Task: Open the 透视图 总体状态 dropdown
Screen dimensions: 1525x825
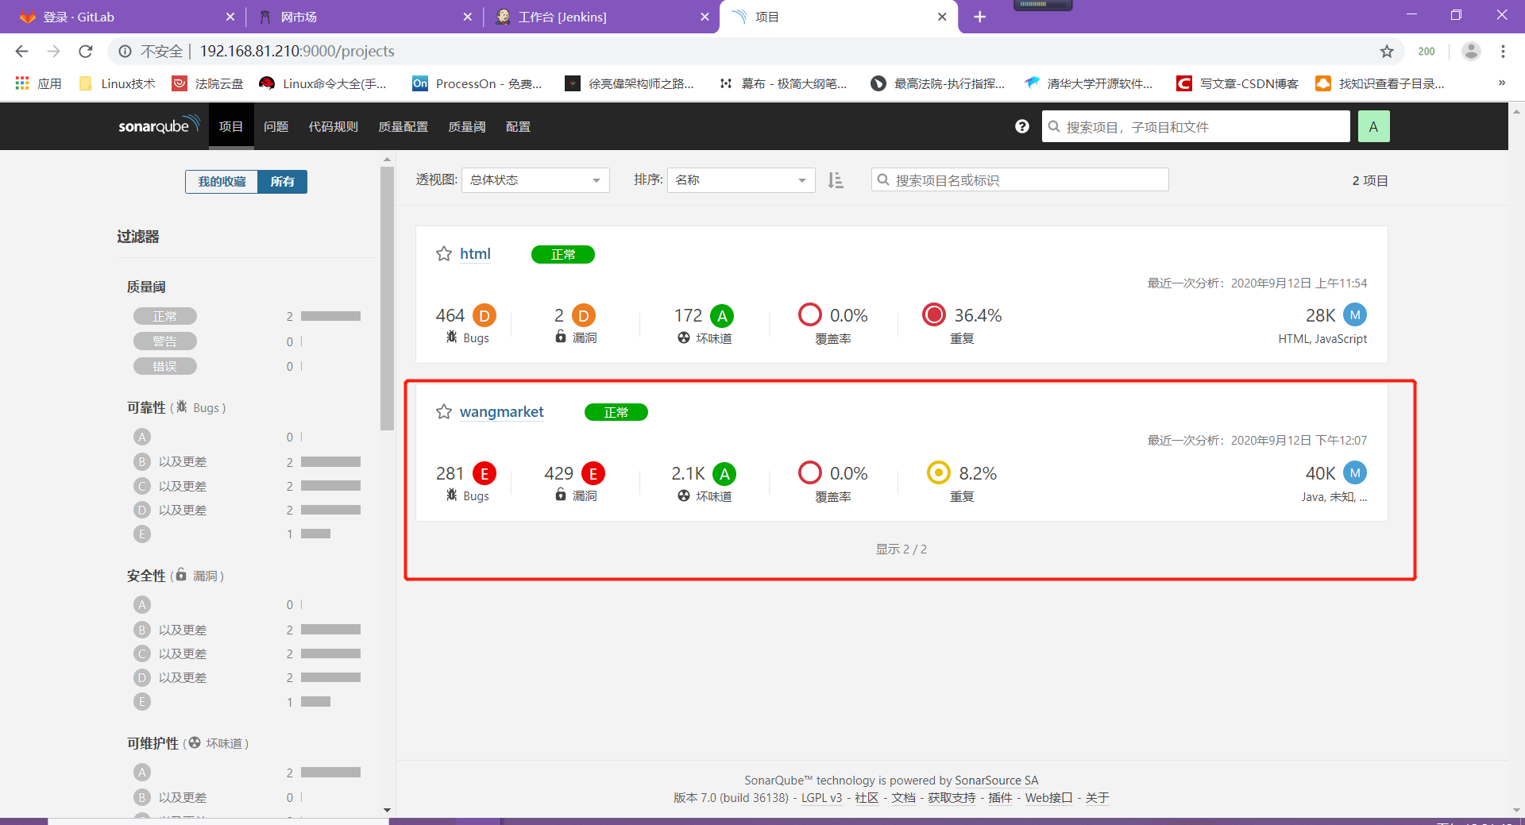Action: tap(535, 180)
